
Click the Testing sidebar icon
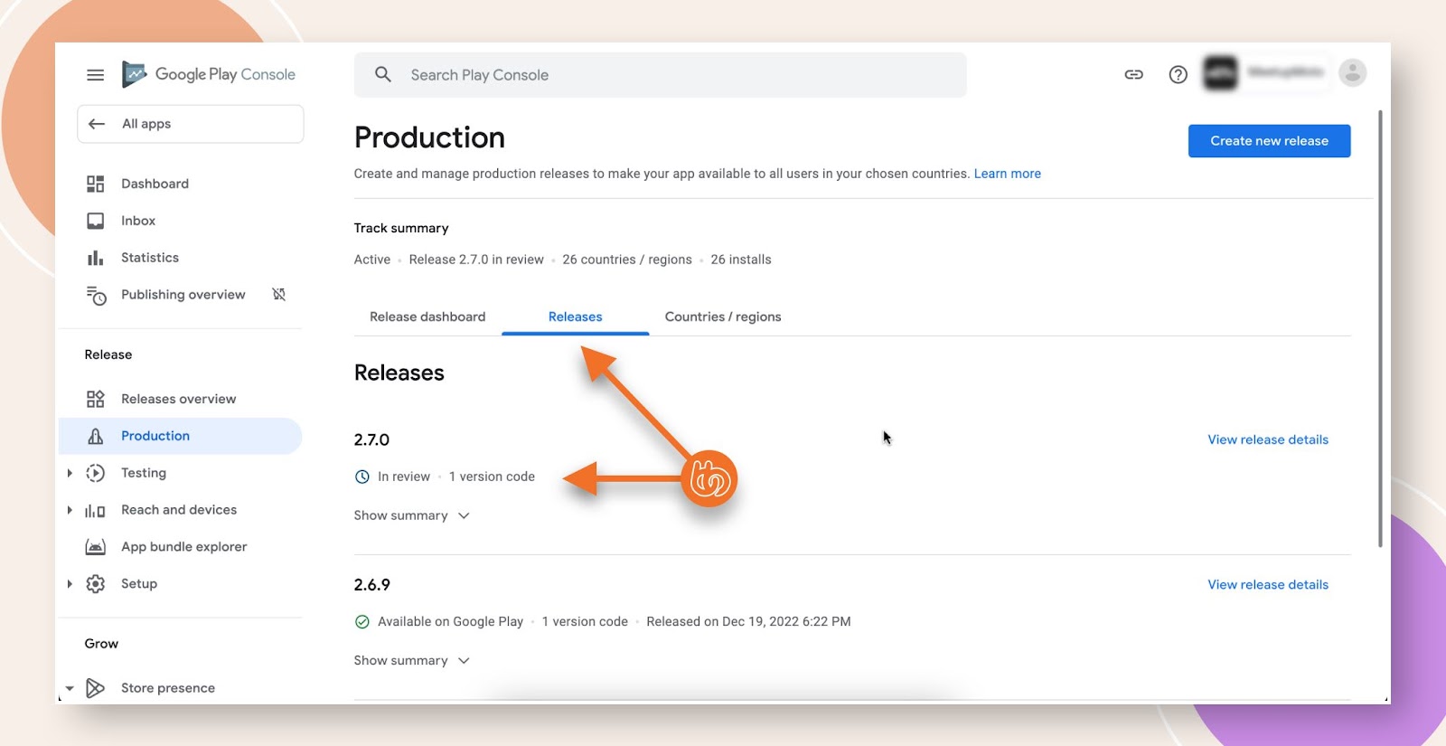(x=95, y=473)
